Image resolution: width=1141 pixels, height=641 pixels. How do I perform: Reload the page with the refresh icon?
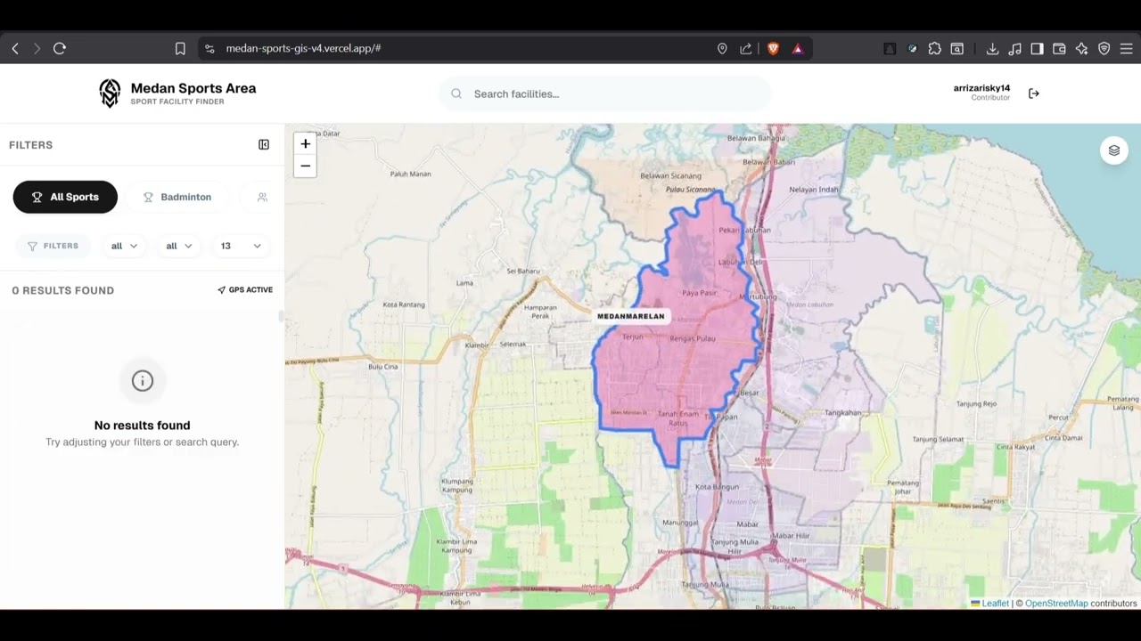60,49
